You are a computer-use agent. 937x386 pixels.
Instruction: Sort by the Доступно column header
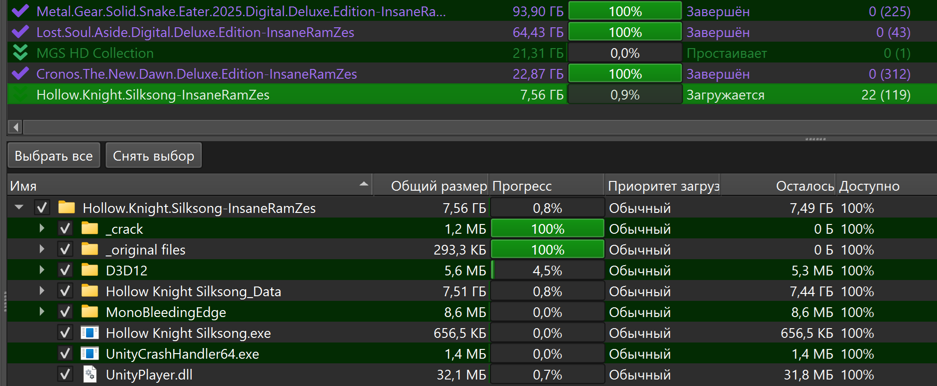(886, 186)
